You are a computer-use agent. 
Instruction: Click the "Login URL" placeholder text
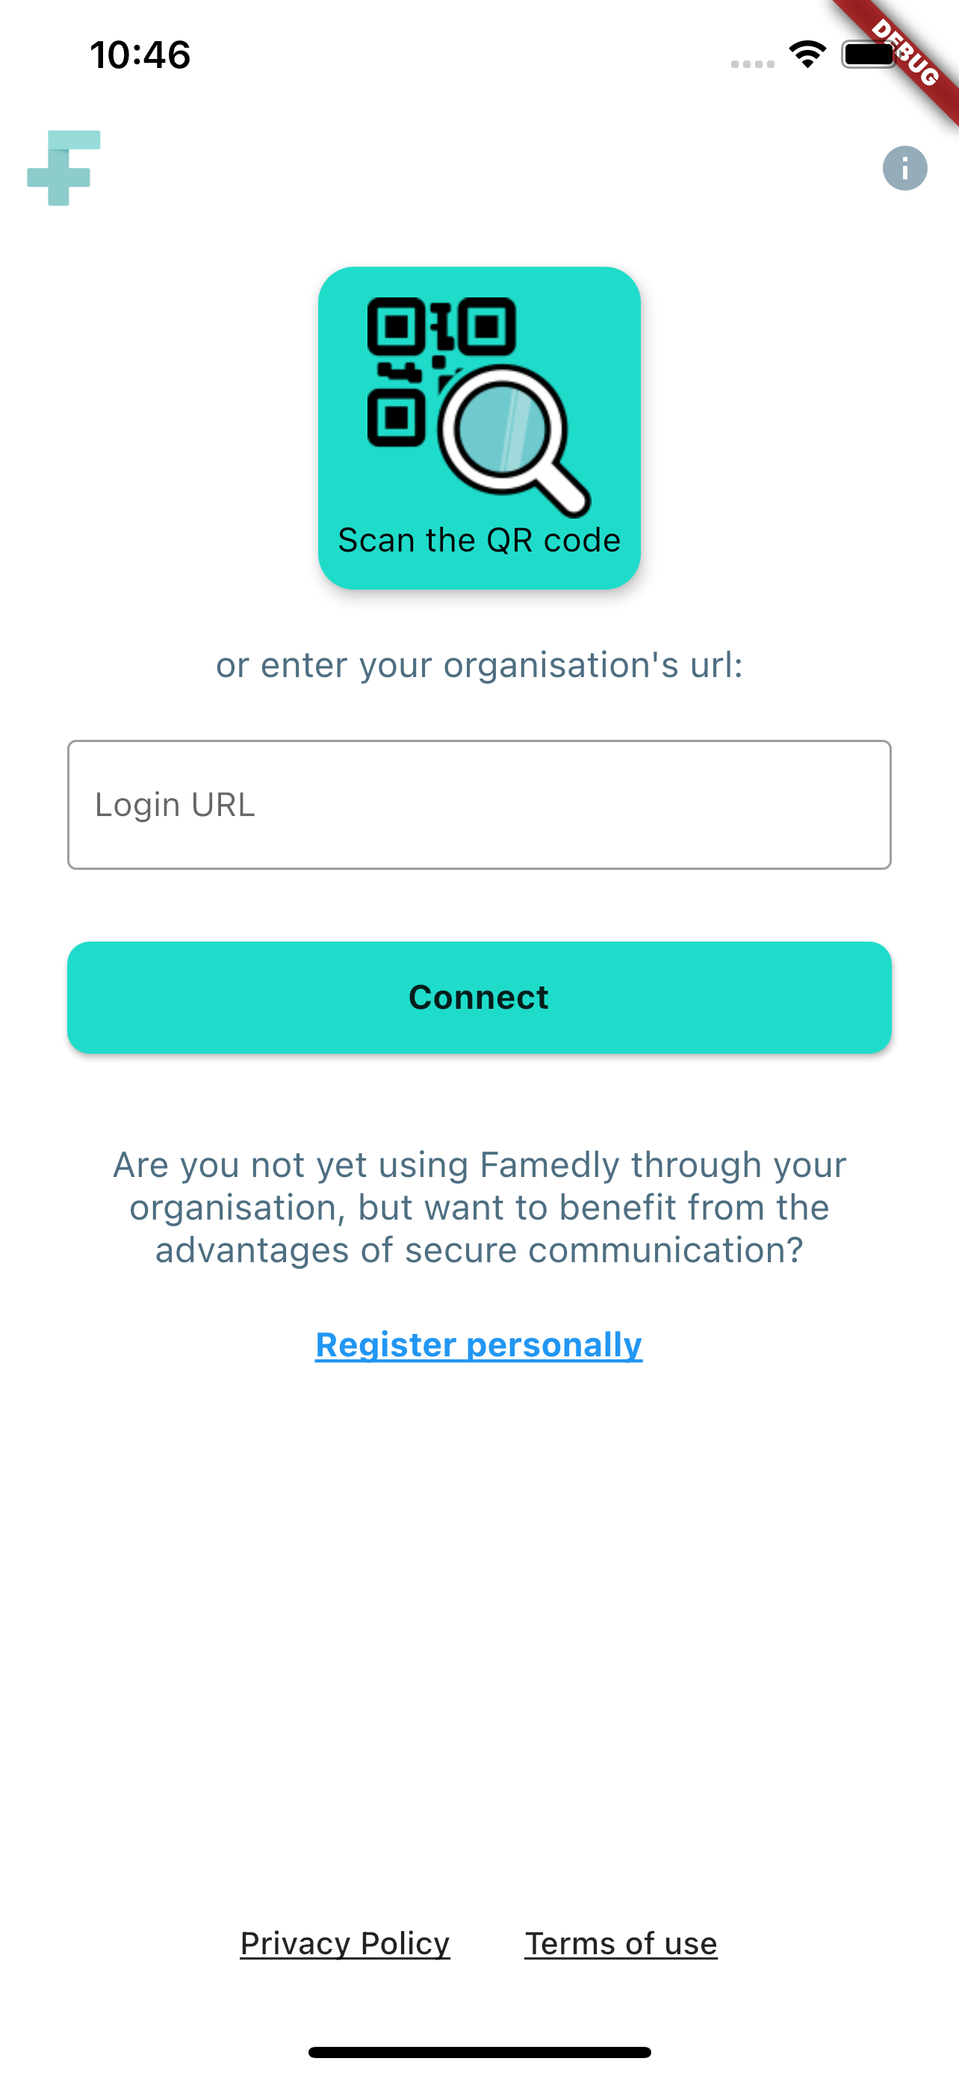click(175, 804)
